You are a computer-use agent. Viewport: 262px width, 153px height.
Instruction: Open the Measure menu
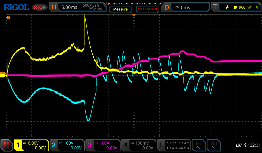click(120, 9)
